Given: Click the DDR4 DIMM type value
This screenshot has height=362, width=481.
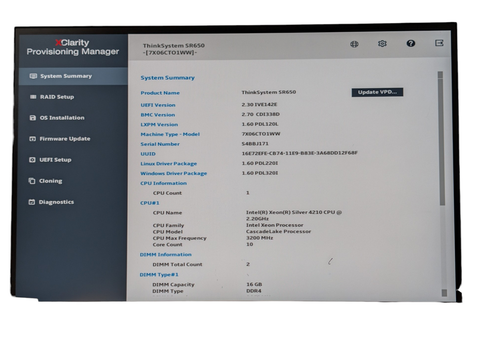Looking at the screenshot, I should click(x=254, y=291).
